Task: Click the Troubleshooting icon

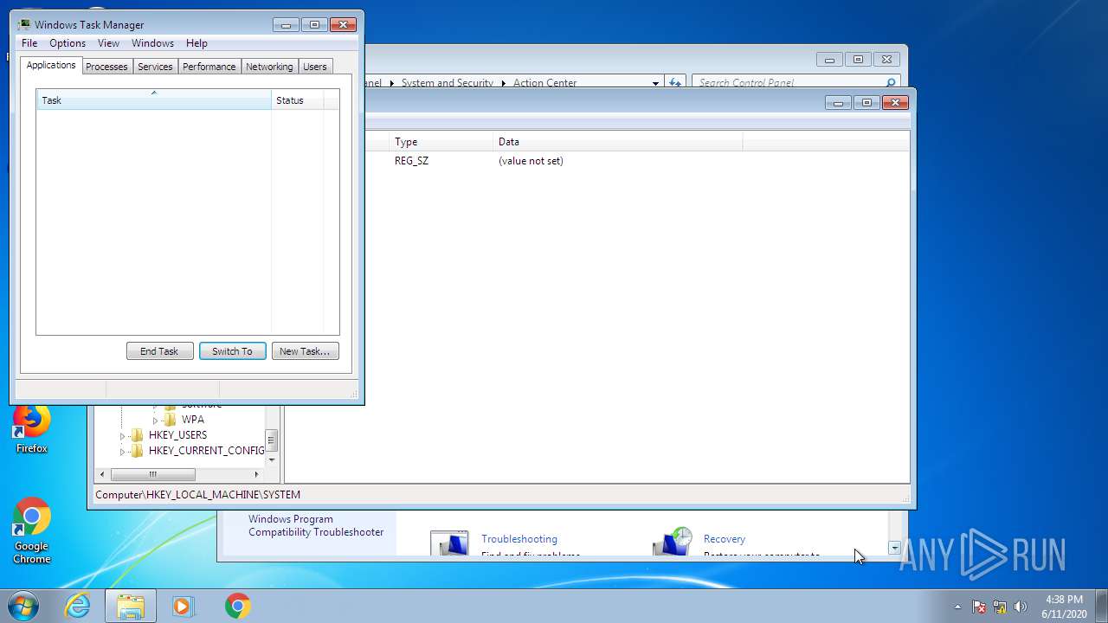Action: 449,543
